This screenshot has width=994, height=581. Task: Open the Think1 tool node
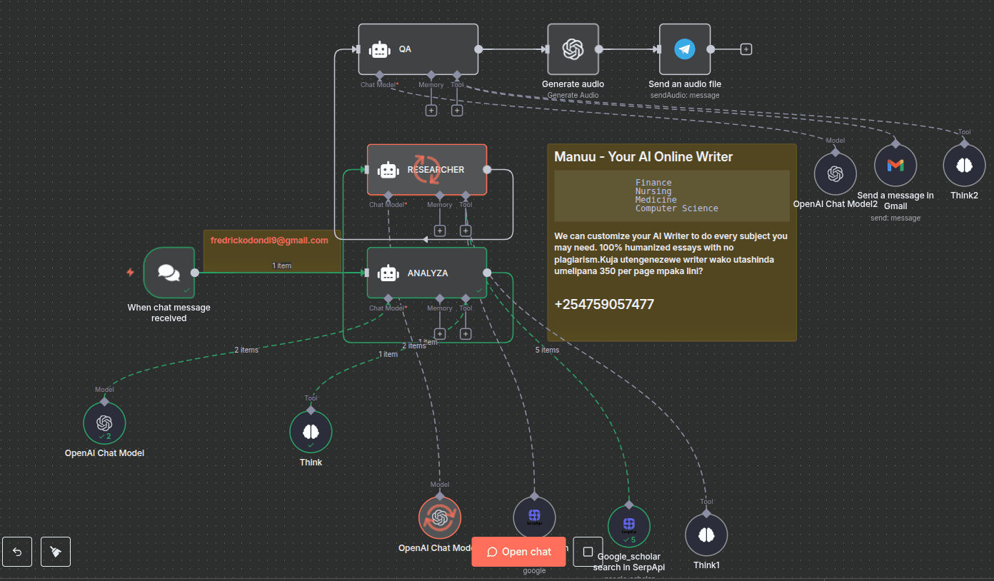point(706,534)
